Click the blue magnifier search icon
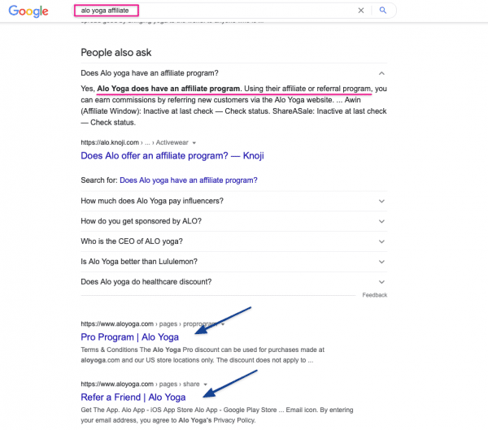Viewport: 488px width, 430px height. (383, 11)
